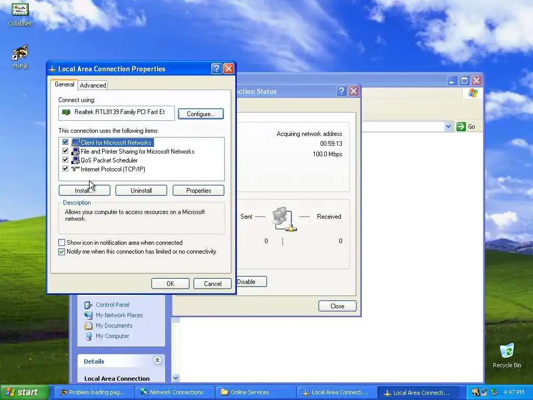Image resolution: width=533 pixels, height=400 pixels.
Task: Collapse the Details panel chevron
Action: pyautogui.click(x=157, y=360)
